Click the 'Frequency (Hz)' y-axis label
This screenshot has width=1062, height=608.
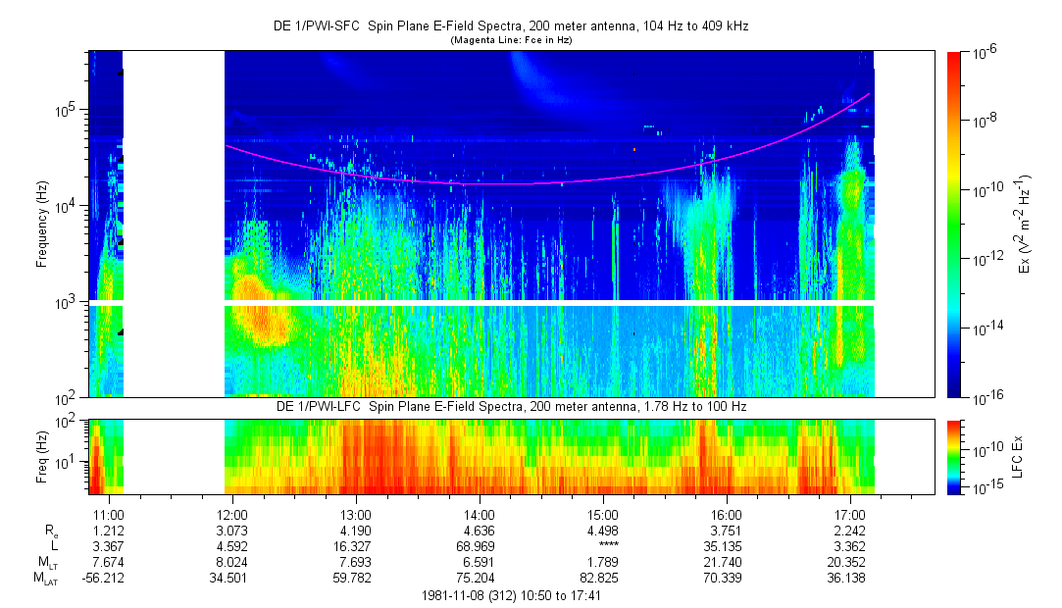tap(43, 224)
